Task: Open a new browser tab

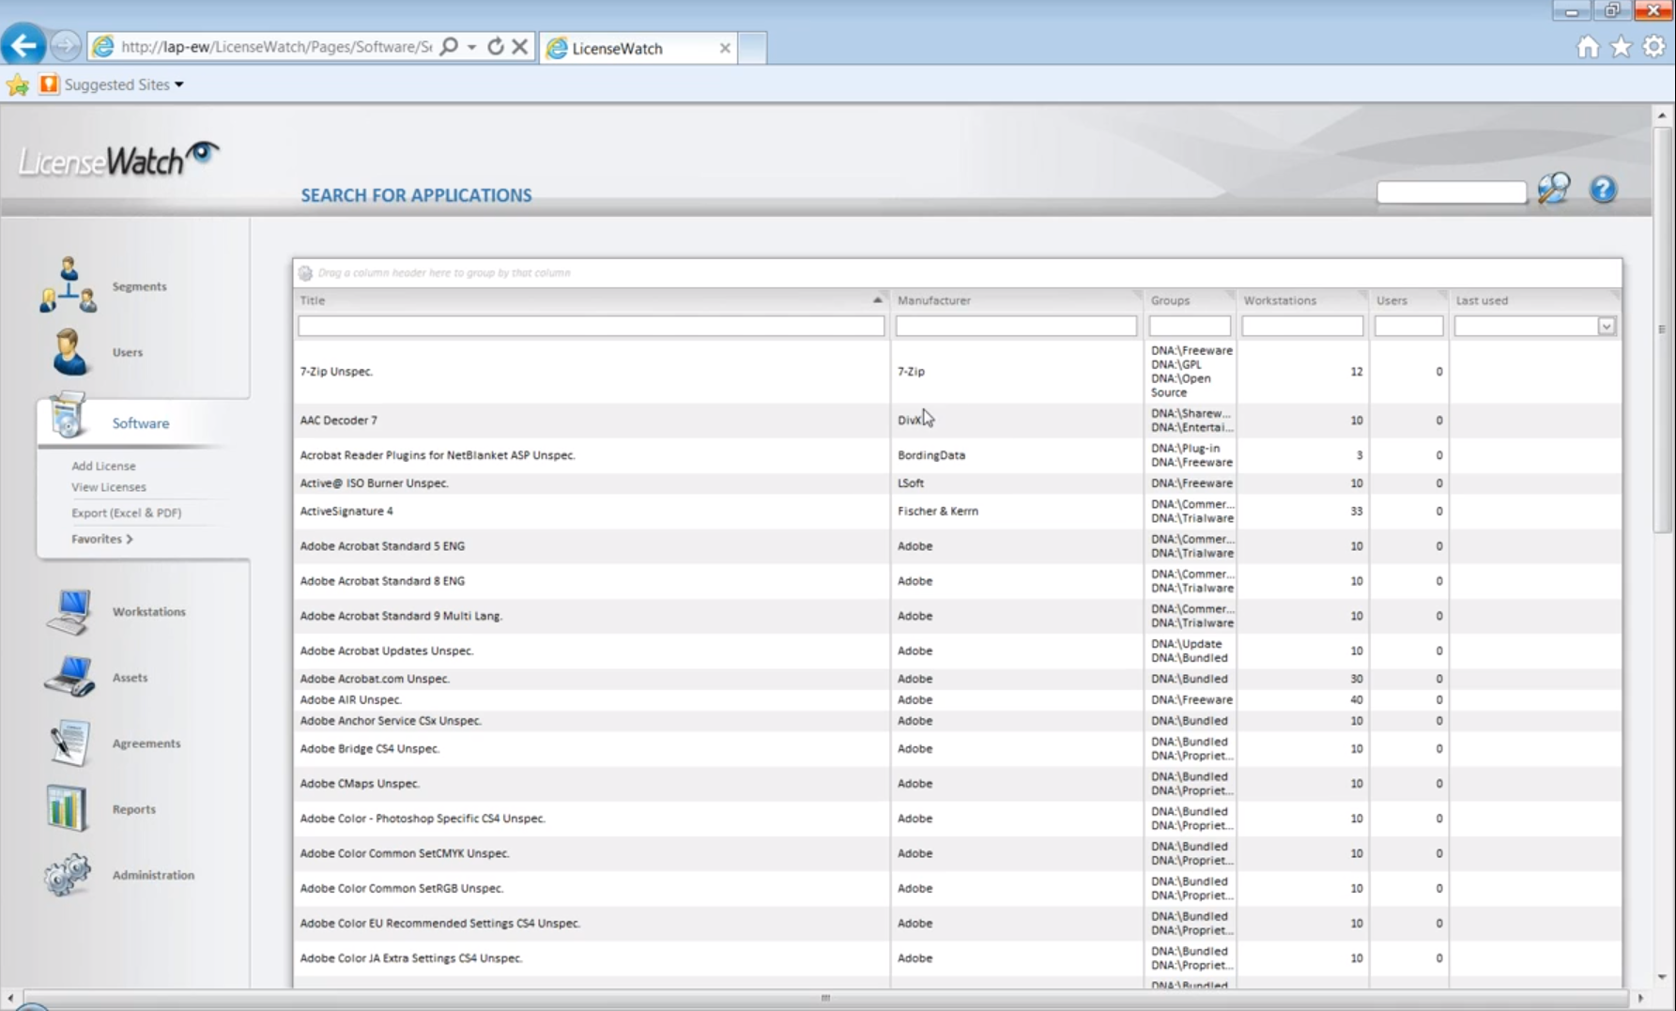Action: point(752,48)
